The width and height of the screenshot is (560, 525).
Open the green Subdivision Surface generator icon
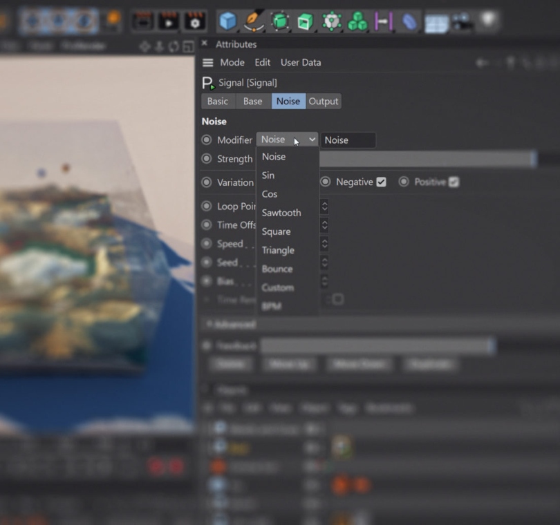coord(280,22)
